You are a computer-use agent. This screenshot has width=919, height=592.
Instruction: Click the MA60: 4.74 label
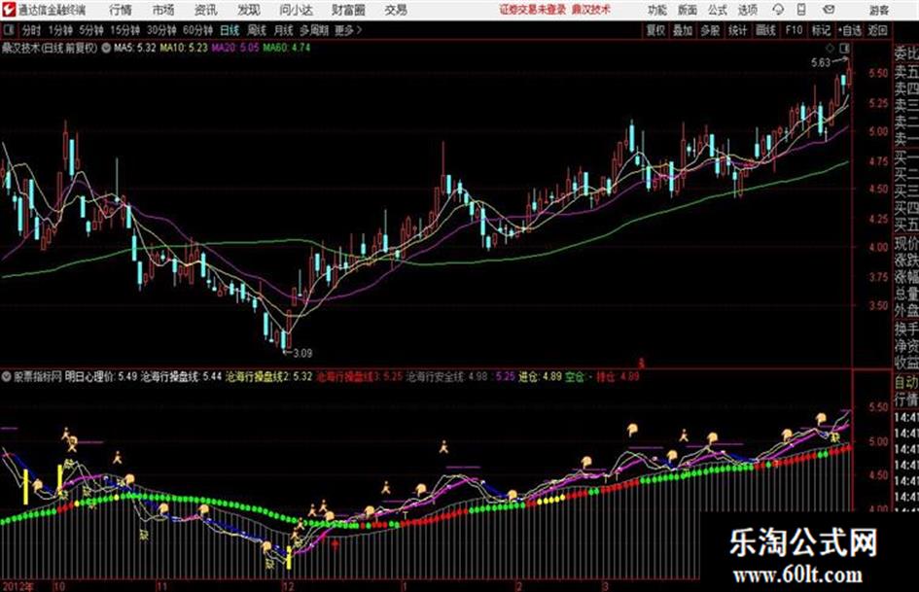[287, 48]
